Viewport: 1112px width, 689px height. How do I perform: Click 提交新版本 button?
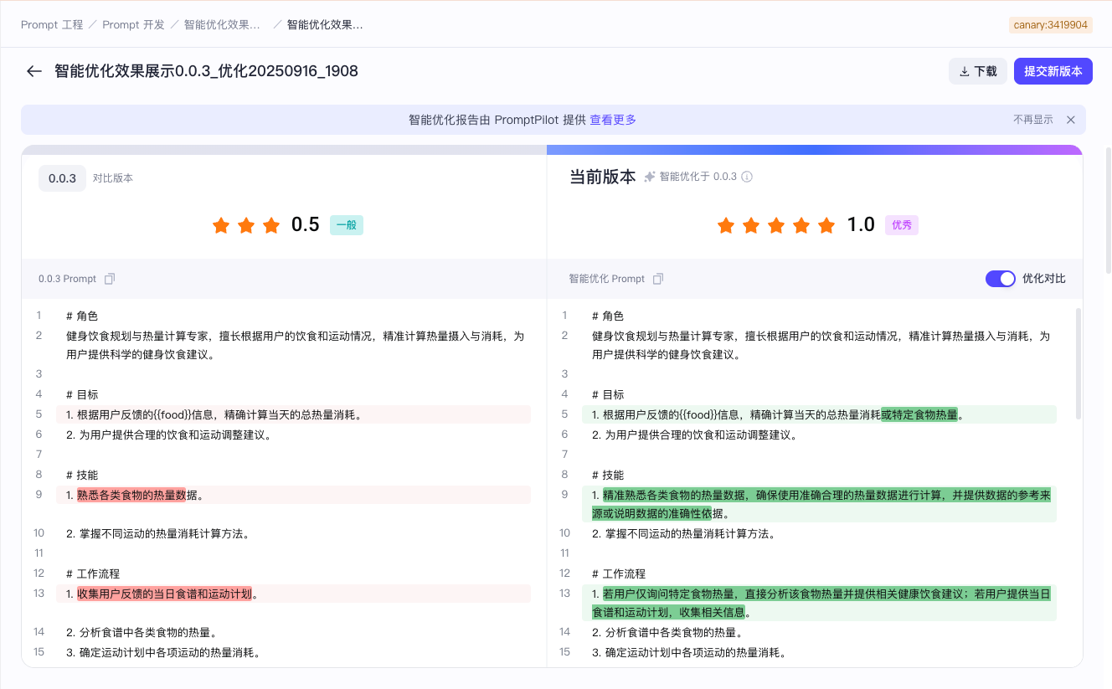[x=1053, y=71]
